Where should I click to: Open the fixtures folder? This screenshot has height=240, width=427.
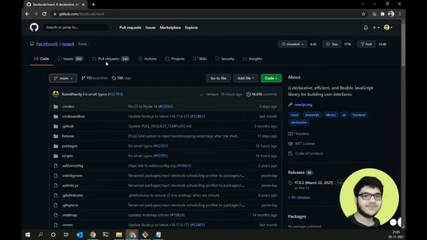[x=68, y=136]
